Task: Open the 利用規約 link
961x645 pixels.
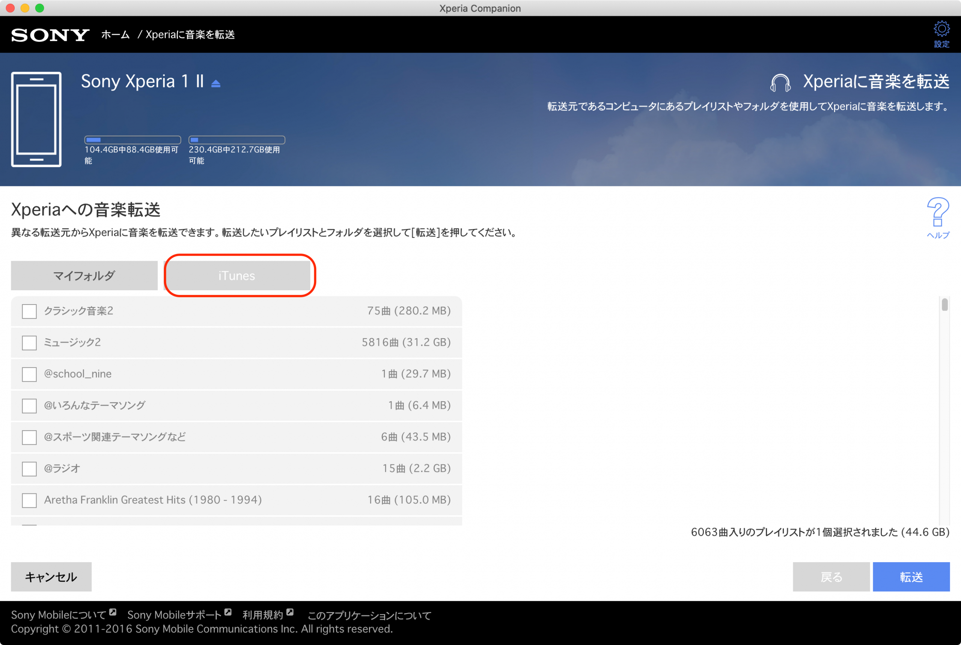Action: pyautogui.click(x=263, y=615)
